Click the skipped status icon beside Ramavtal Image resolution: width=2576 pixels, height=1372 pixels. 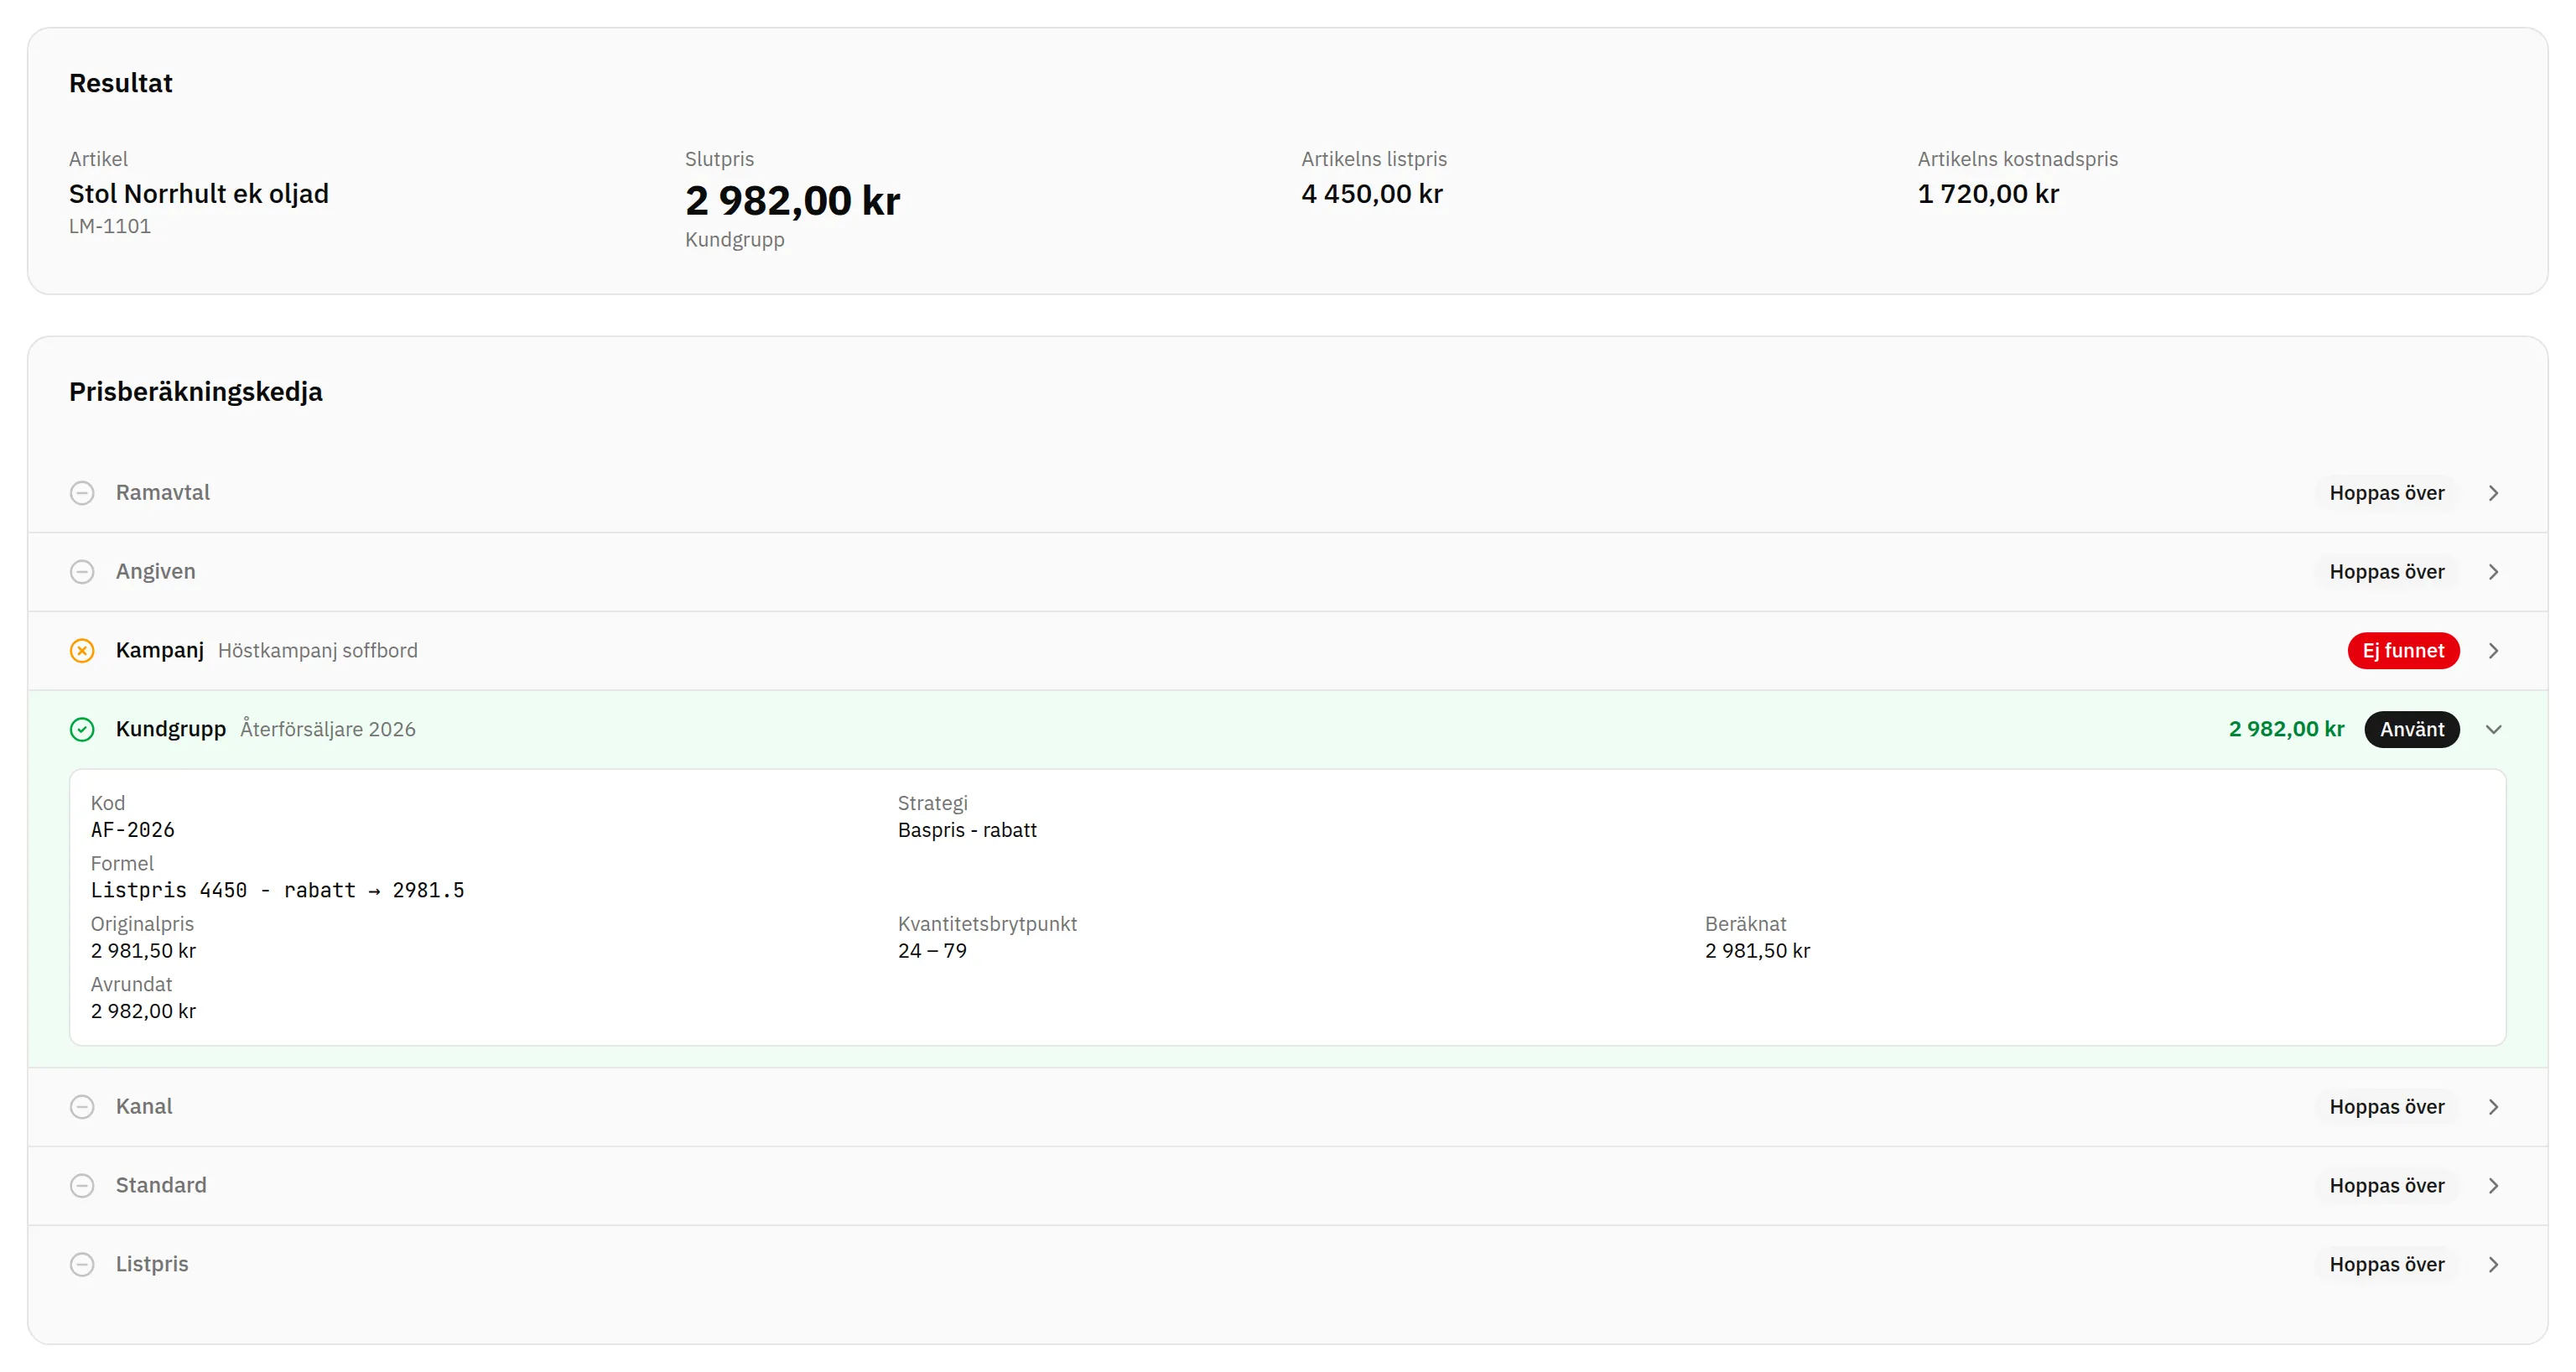pyautogui.click(x=82, y=493)
